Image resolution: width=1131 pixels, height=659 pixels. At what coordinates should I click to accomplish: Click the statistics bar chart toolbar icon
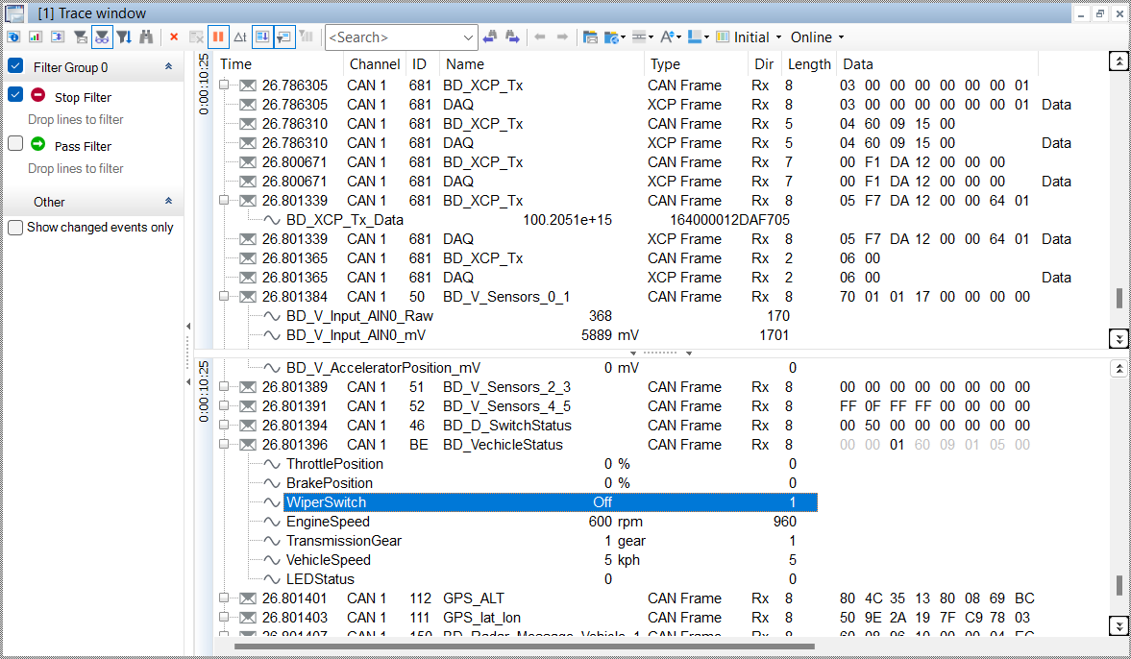coord(37,37)
